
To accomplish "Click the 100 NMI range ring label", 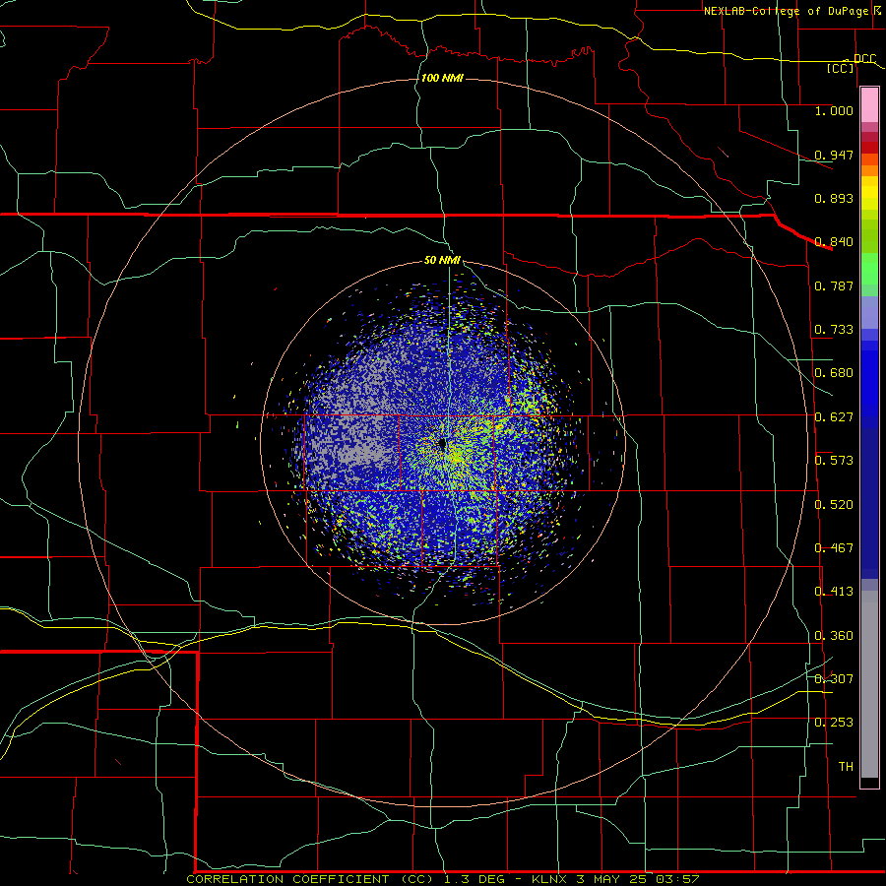I will pos(442,78).
